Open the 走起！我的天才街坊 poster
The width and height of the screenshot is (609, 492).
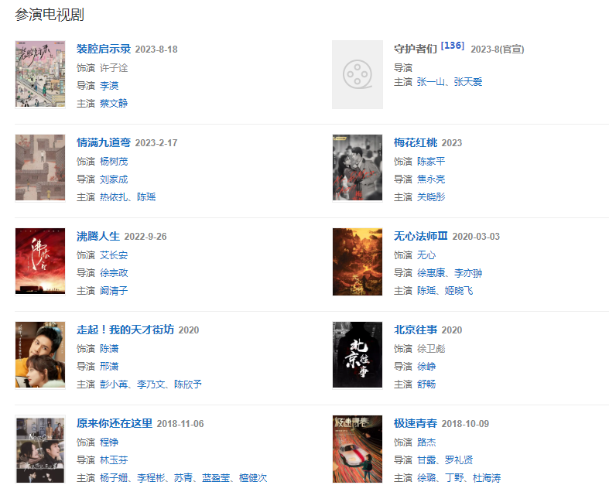[x=40, y=354]
